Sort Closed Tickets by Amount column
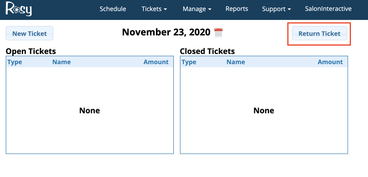Viewport: 368px width, 177px height. (x=330, y=62)
